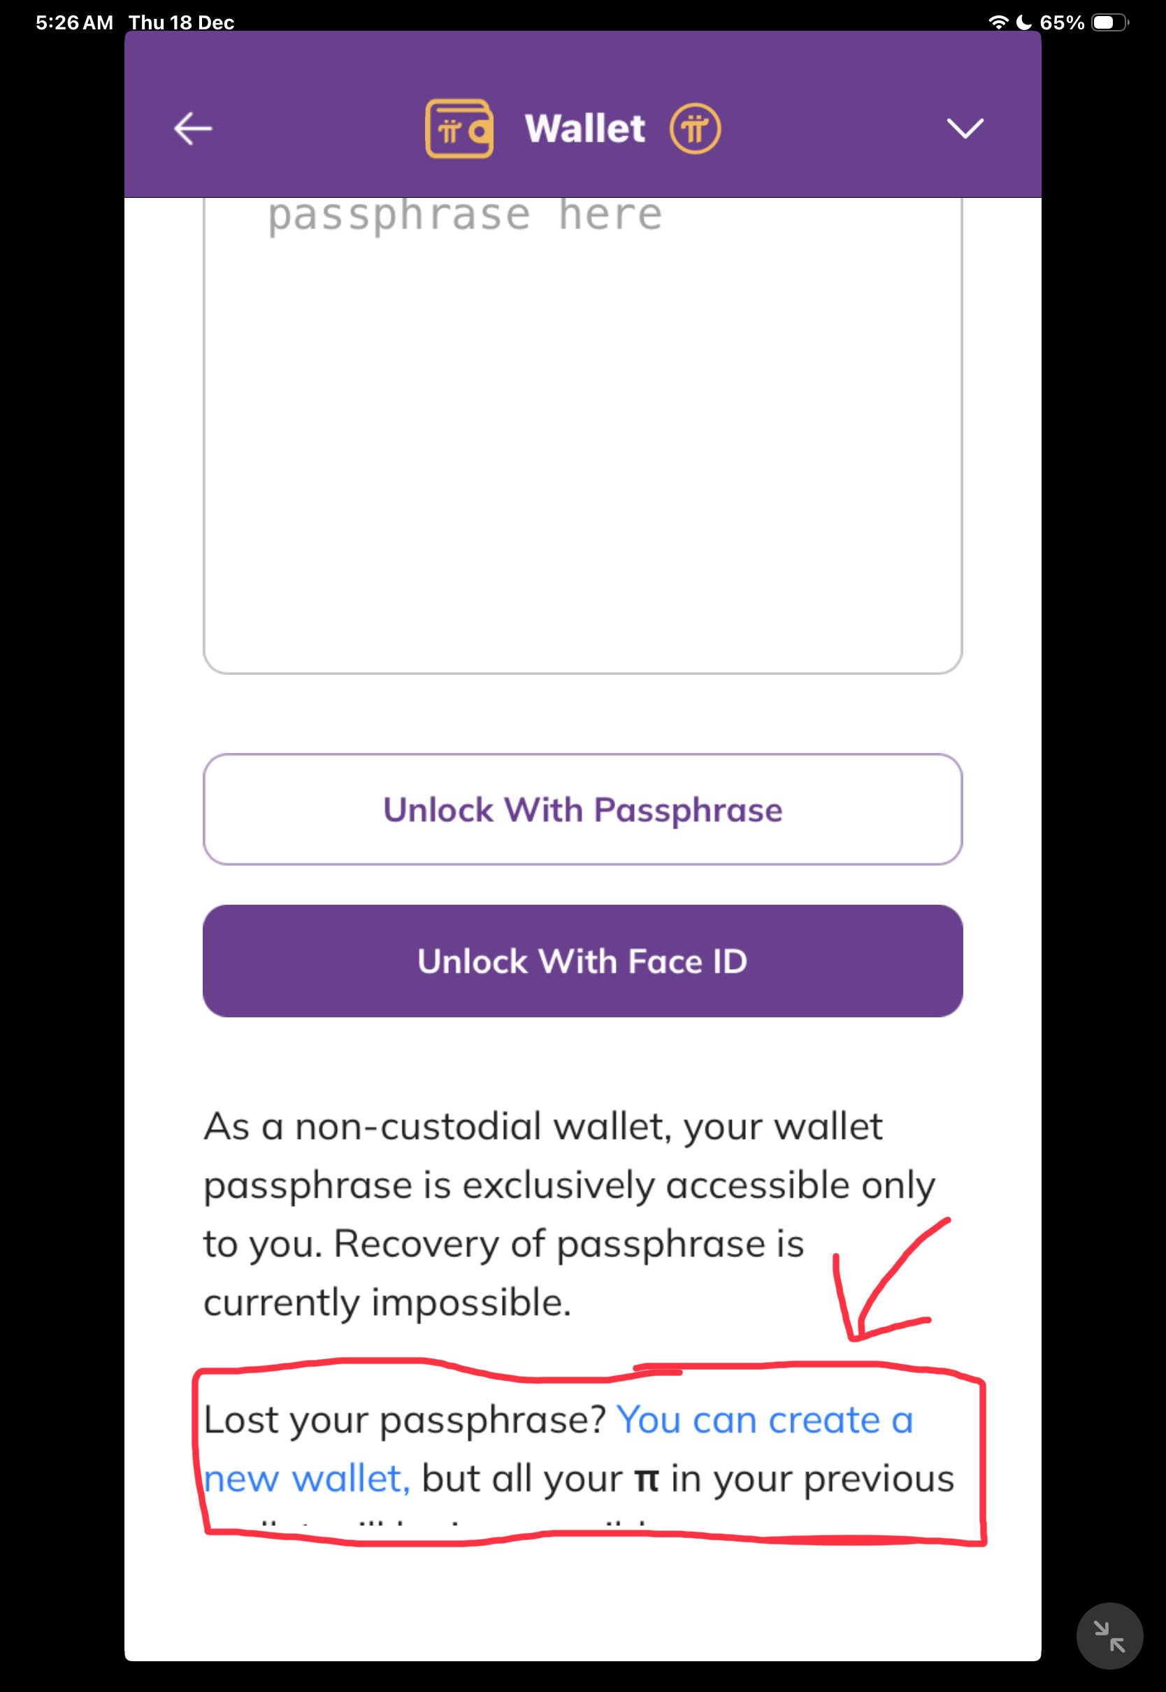Viewport: 1166px width, 1692px height.
Task: Click the 'Lost your passphrase?' text
Action: (x=405, y=1420)
